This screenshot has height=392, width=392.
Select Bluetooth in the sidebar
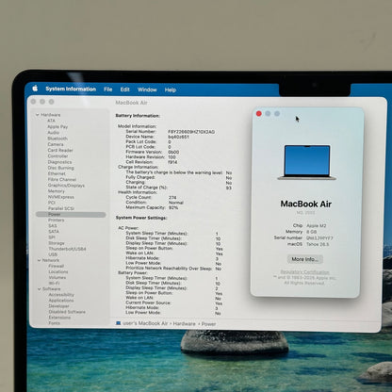click(x=57, y=139)
